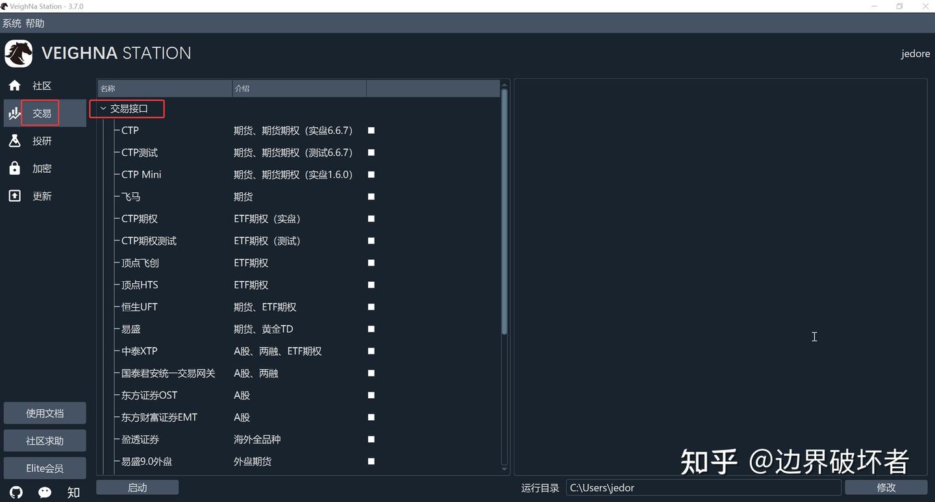Screen dimensions: 935x502
Task: Click the scroll-down arrow on list scrollbar
Action: pyautogui.click(x=505, y=469)
